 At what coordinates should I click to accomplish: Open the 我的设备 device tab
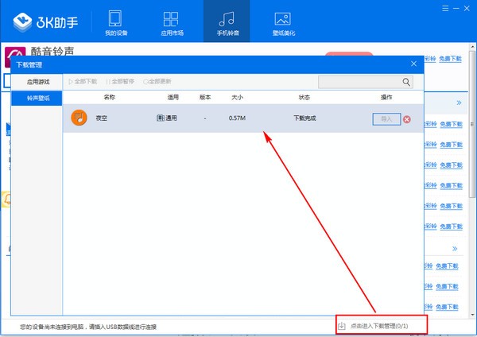click(116, 23)
